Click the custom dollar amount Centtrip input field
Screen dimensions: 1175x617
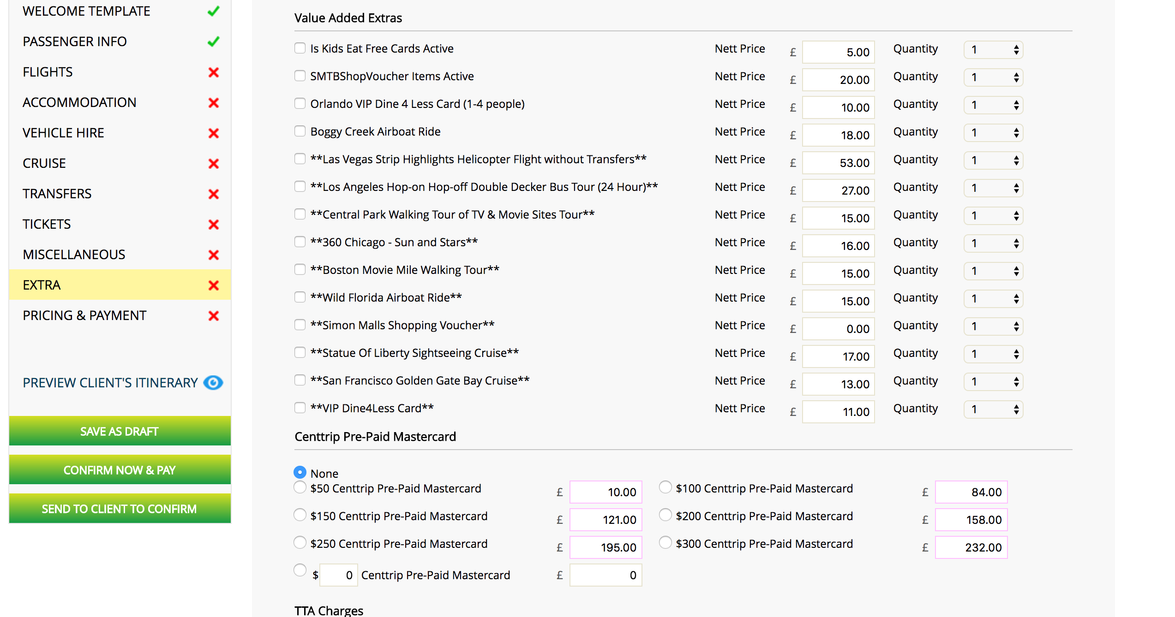[x=338, y=575]
